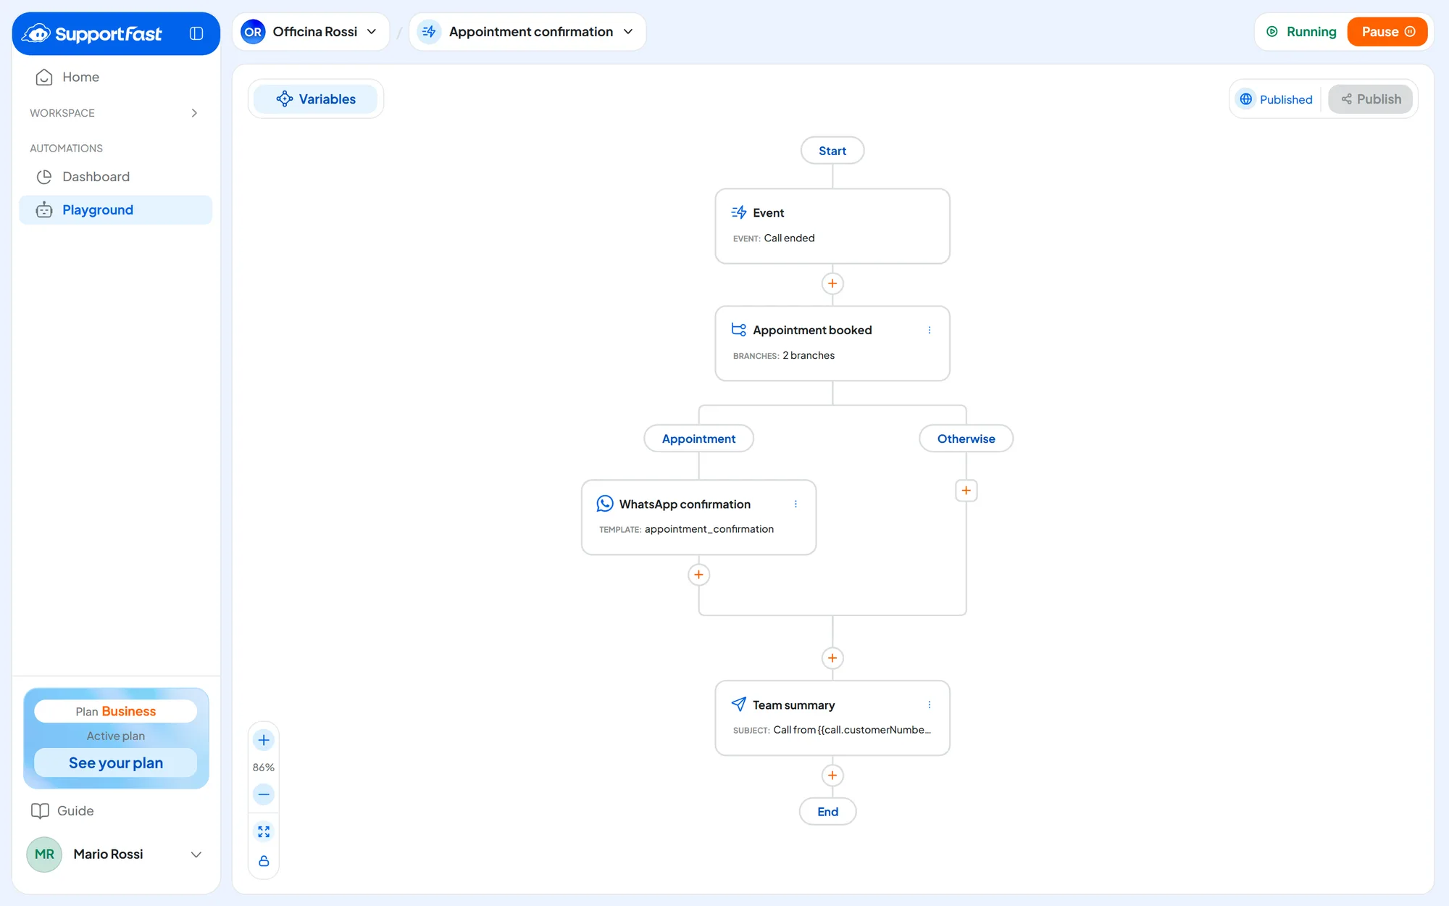Zoom out on the canvas
1449x906 pixels.
(x=264, y=794)
